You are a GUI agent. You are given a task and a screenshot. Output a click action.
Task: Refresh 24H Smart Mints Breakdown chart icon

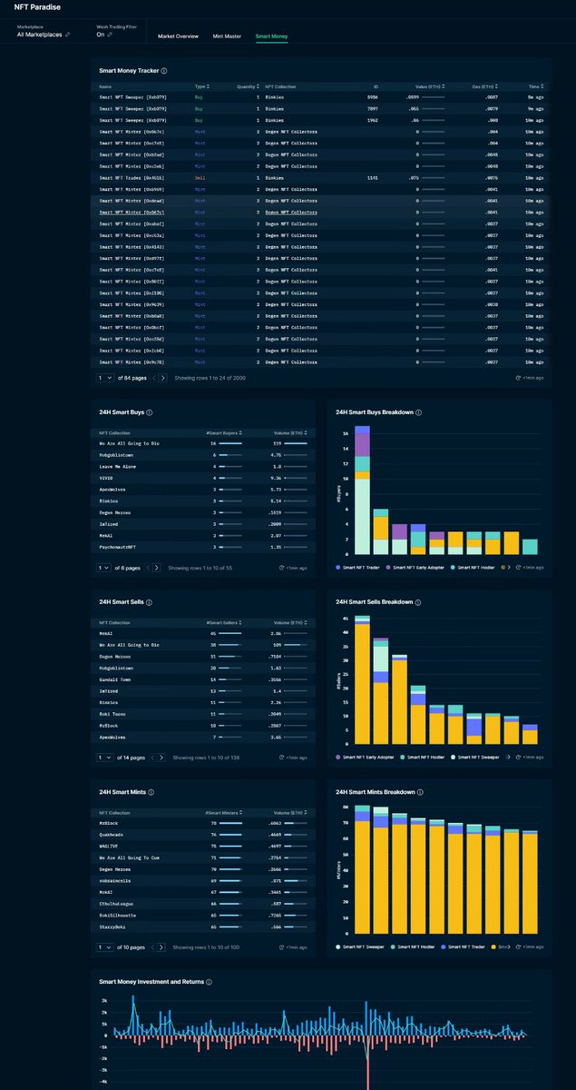518,947
